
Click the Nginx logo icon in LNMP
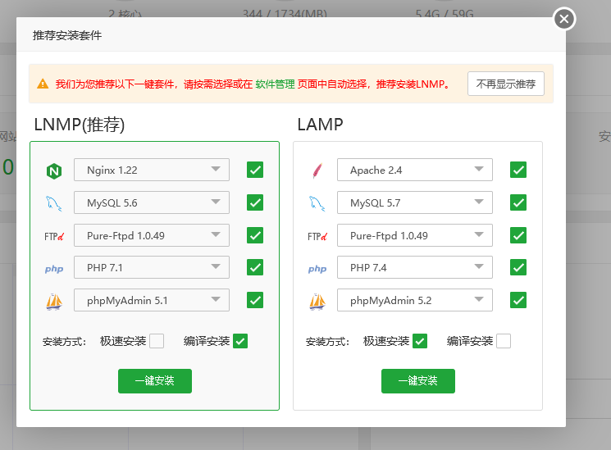[54, 170]
